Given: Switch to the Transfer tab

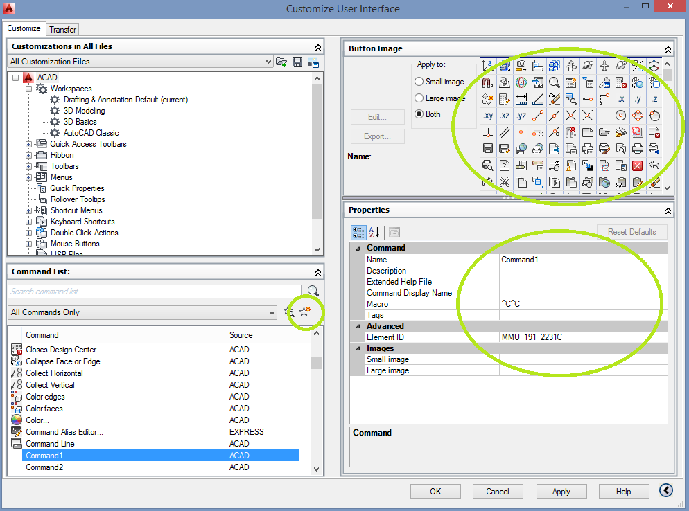Looking at the screenshot, I should [62, 29].
